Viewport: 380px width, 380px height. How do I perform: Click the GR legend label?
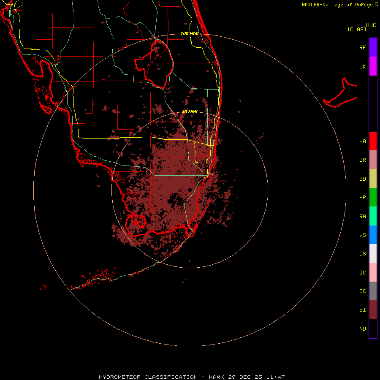362,160
